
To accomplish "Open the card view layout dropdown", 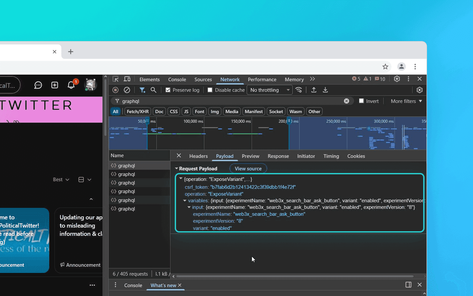I will (x=85, y=180).
